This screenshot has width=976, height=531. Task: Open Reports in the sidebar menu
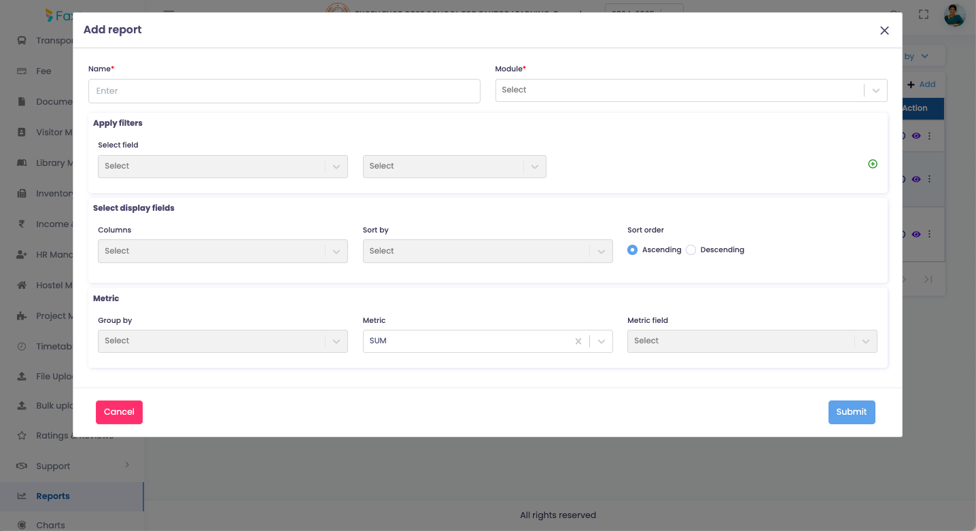point(53,496)
